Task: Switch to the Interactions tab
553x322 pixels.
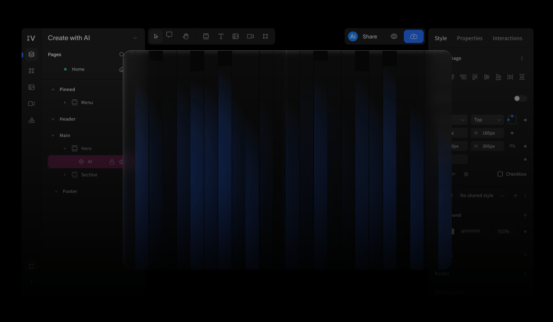Action: tap(507, 38)
